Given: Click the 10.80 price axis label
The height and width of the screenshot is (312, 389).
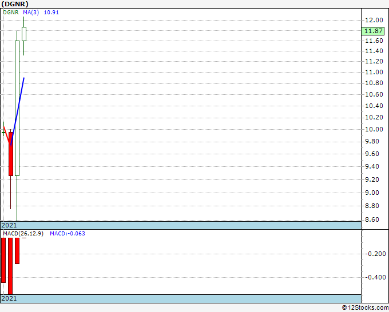Looking at the screenshot, I should [374, 83].
